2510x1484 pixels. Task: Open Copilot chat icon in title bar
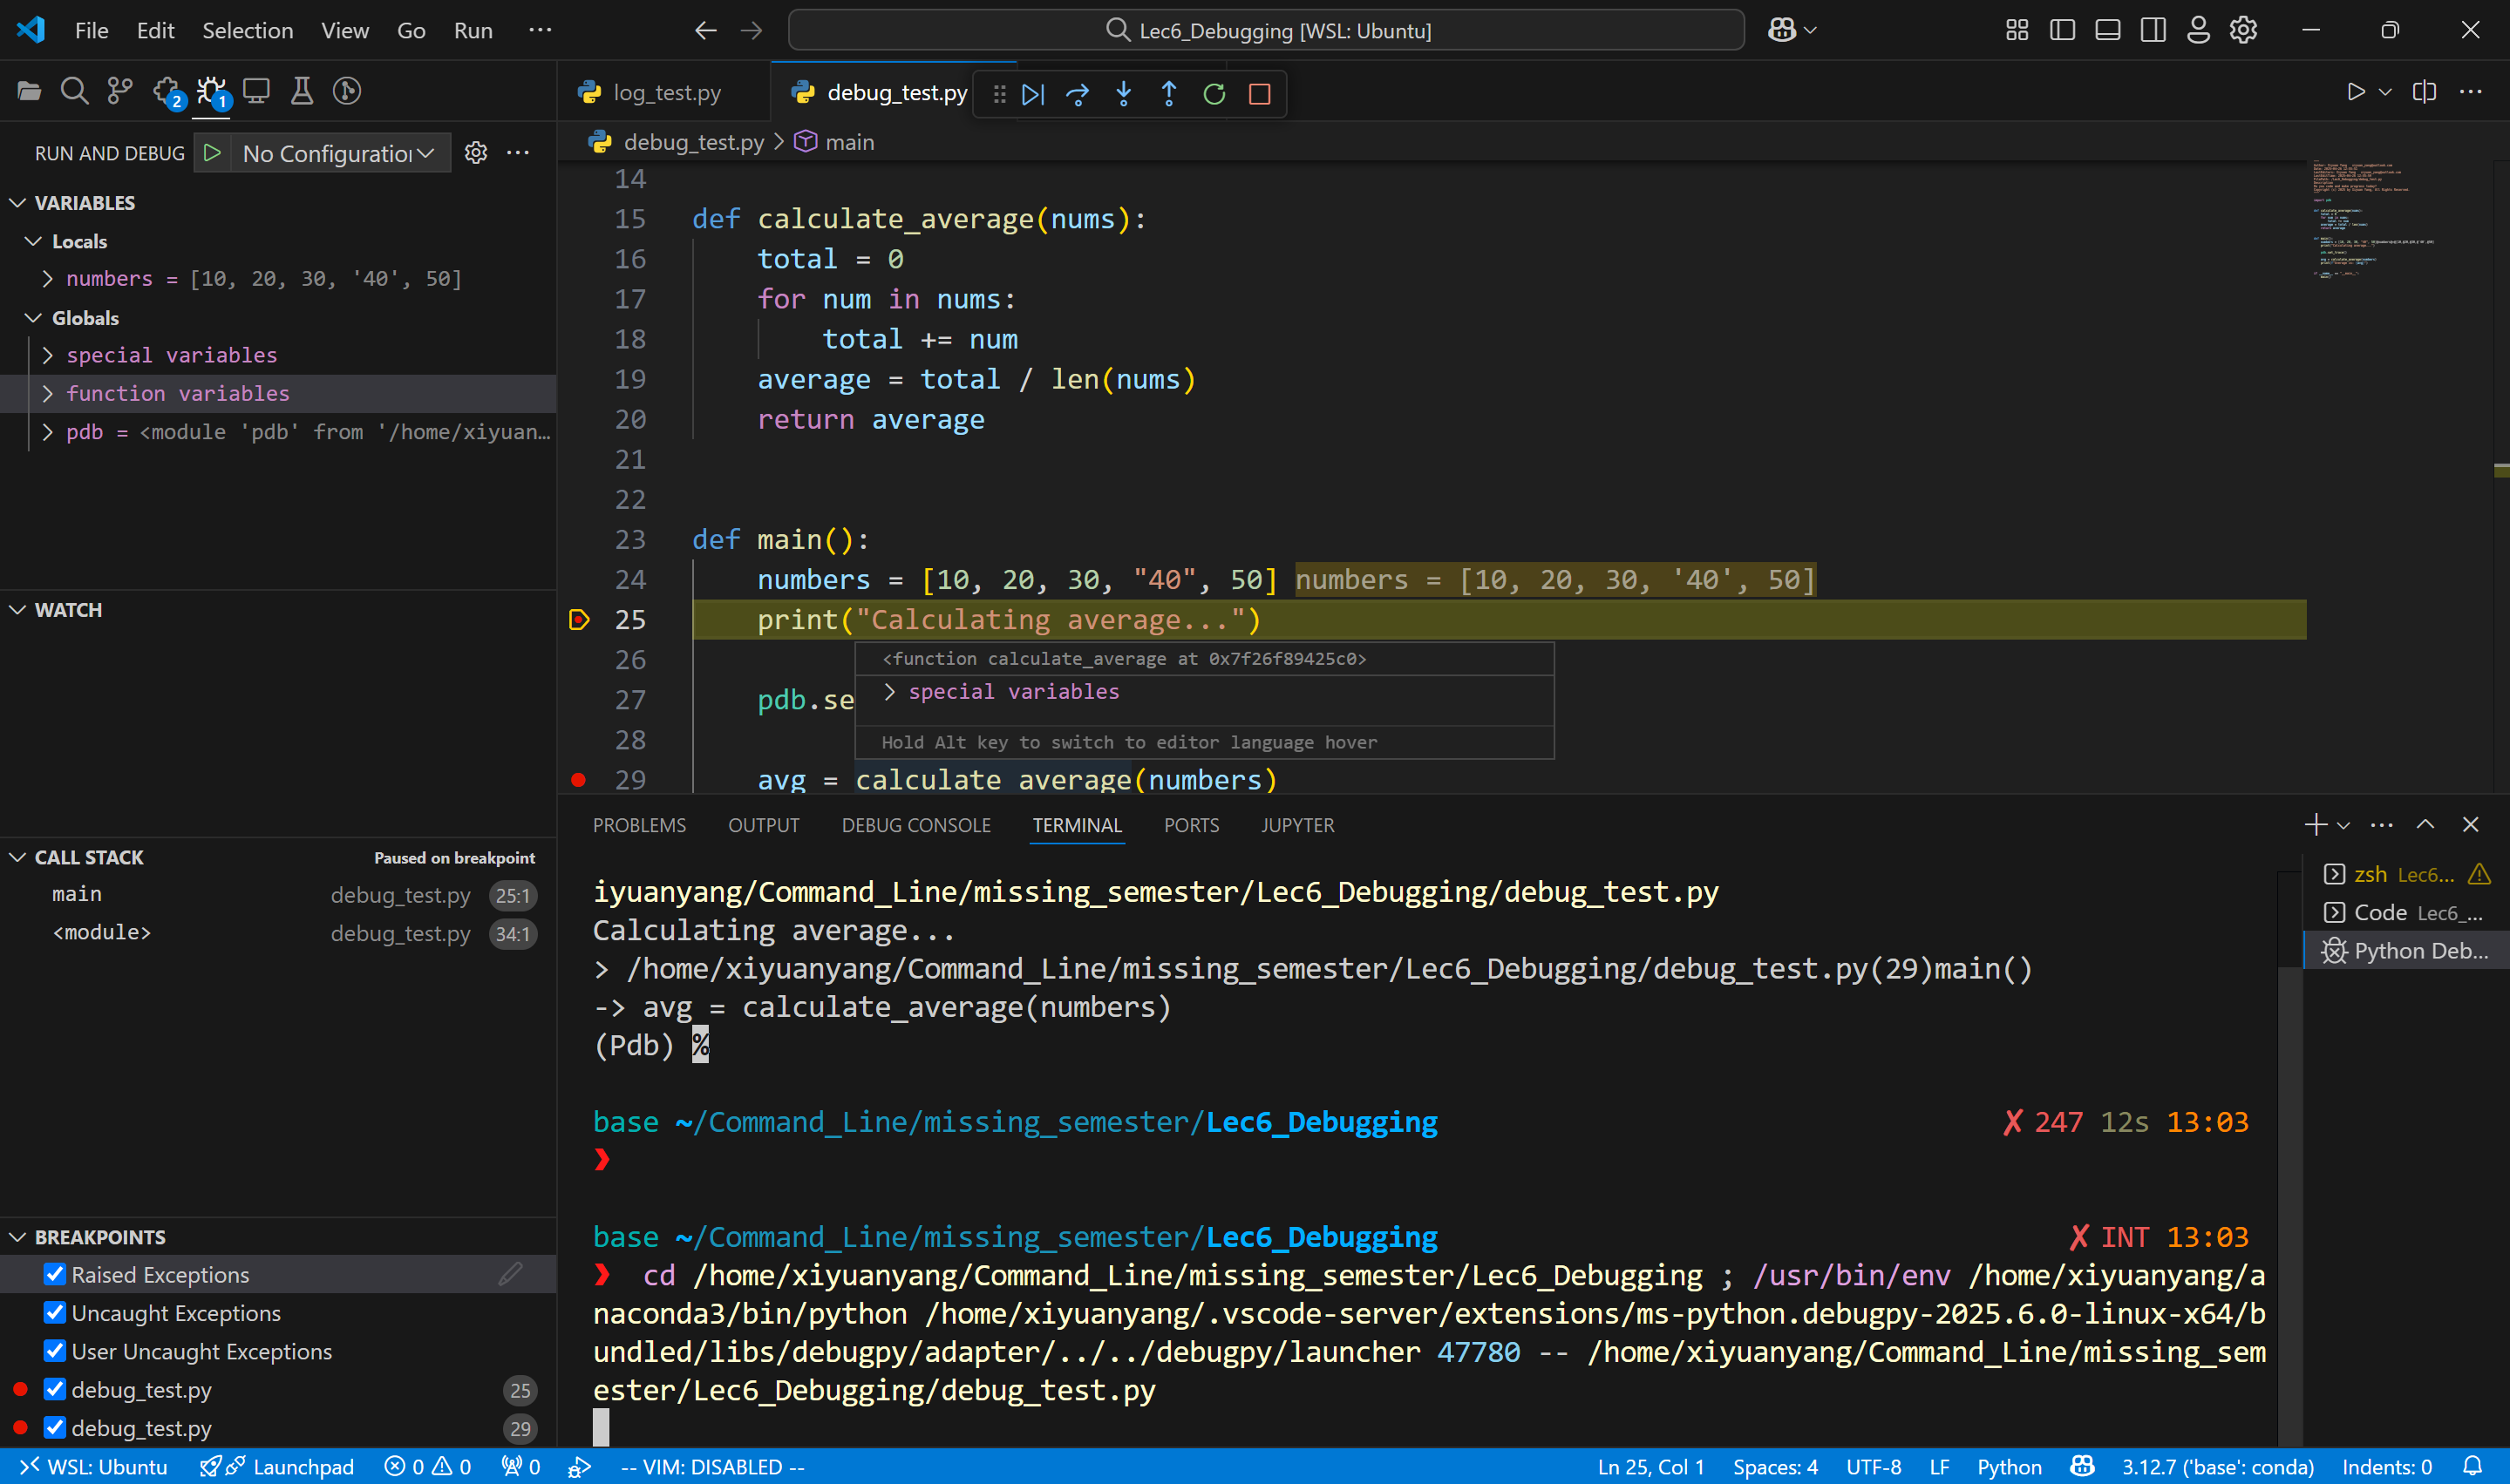(x=1782, y=30)
